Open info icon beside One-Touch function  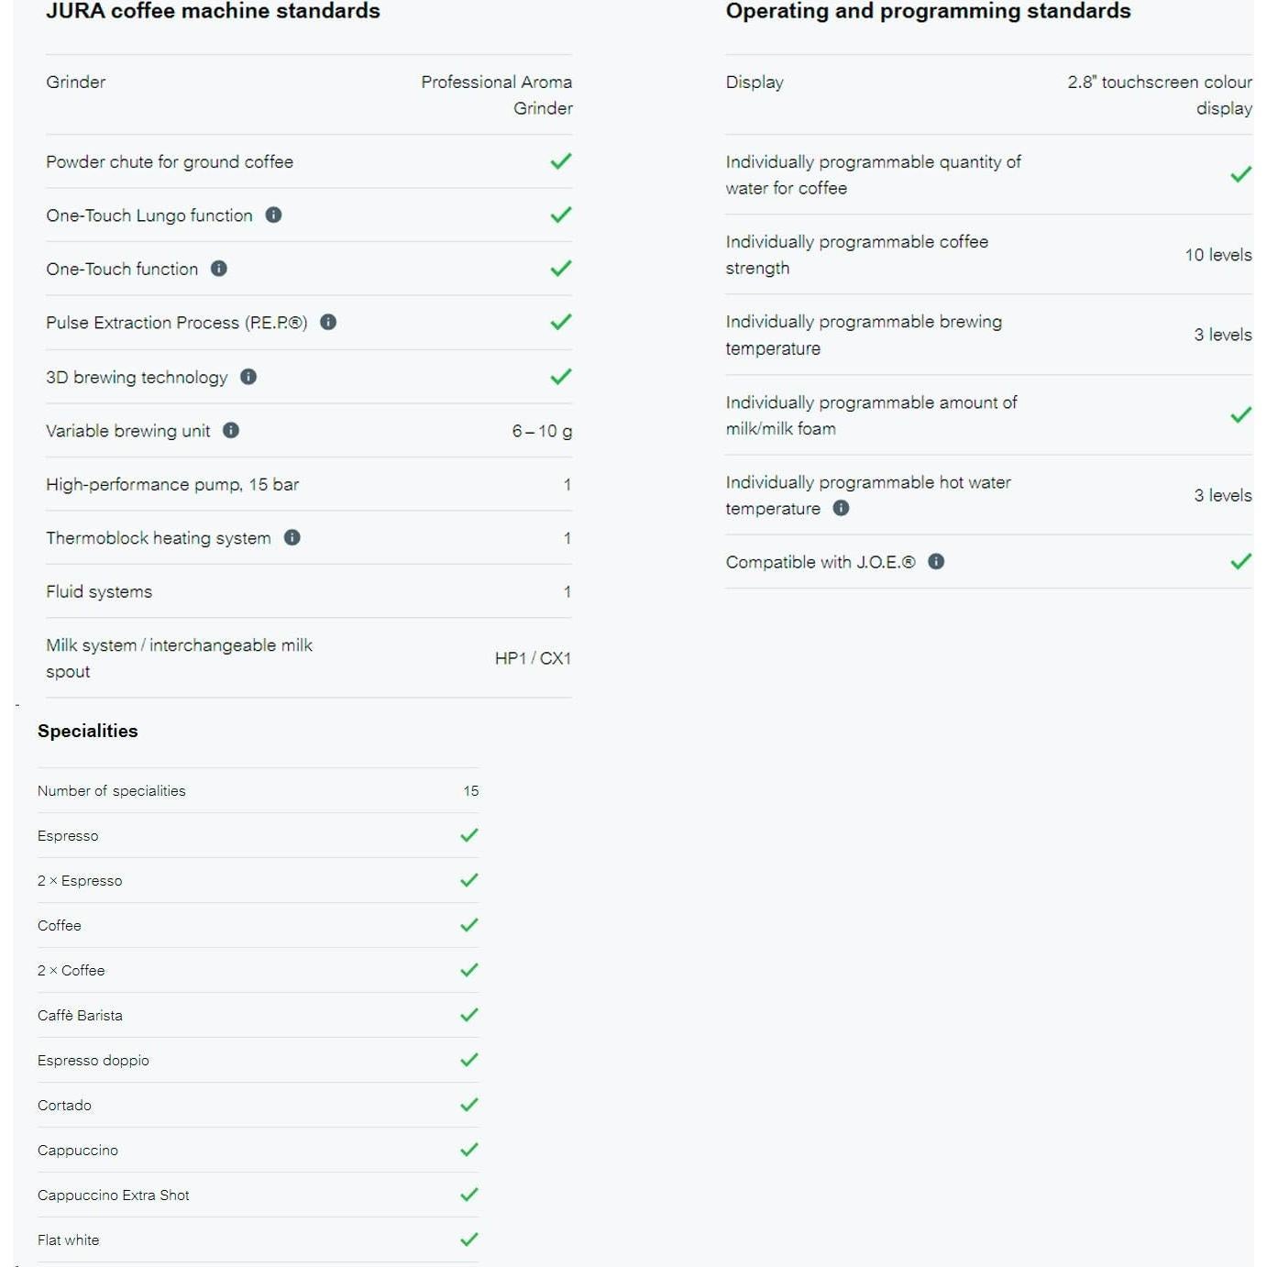point(219,269)
